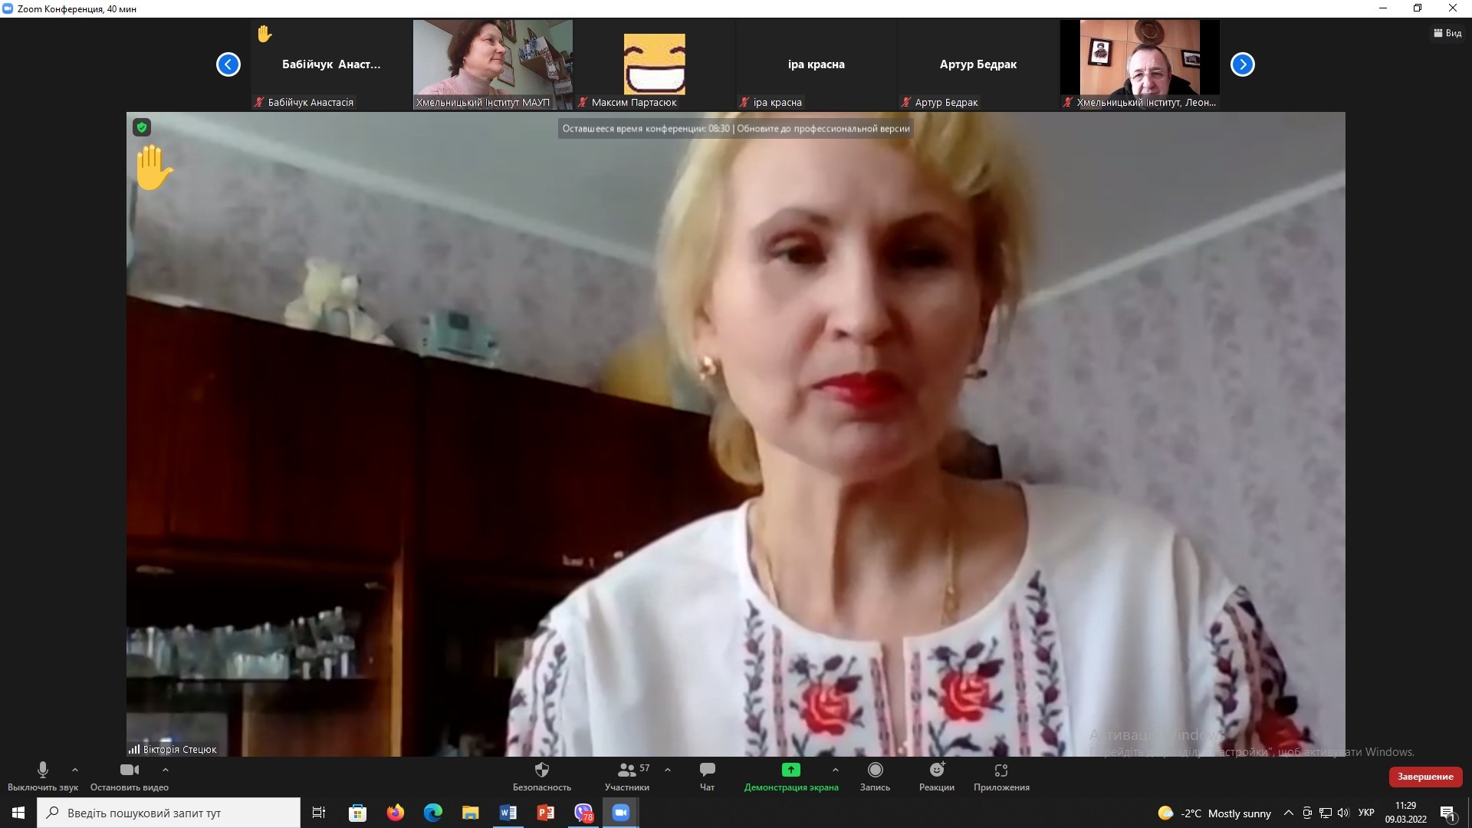This screenshot has height=828, width=1472.
Task: Show previous participants with left arrow
Action: pos(228,64)
